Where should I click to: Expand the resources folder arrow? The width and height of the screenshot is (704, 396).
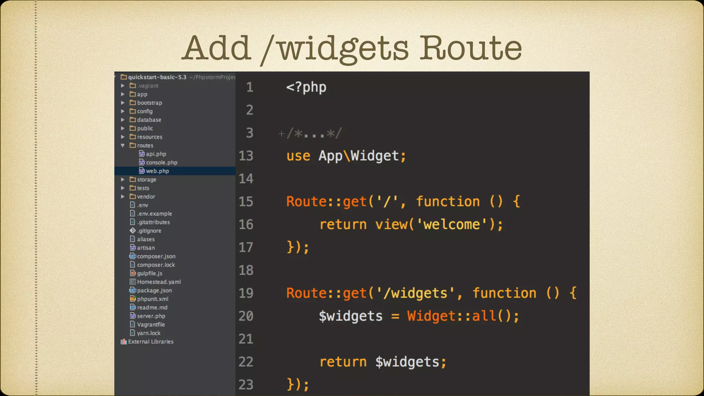click(123, 137)
